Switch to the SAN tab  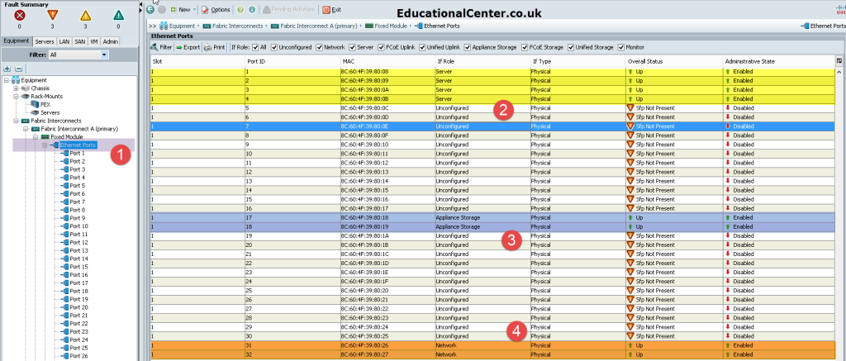(x=80, y=41)
